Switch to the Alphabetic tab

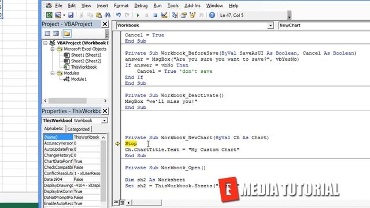click(x=54, y=129)
